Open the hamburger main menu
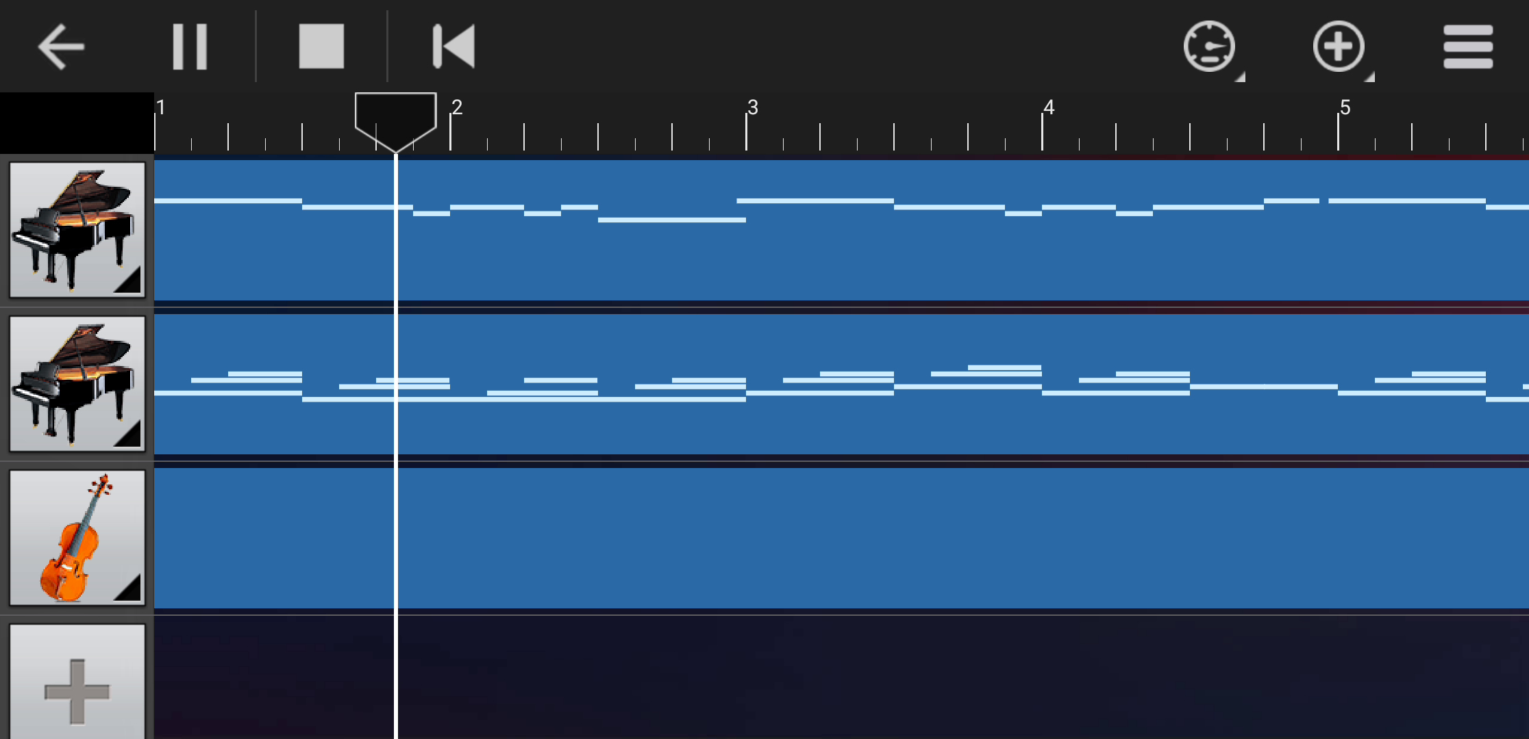Image resolution: width=1529 pixels, height=739 pixels. click(1468, 47)
